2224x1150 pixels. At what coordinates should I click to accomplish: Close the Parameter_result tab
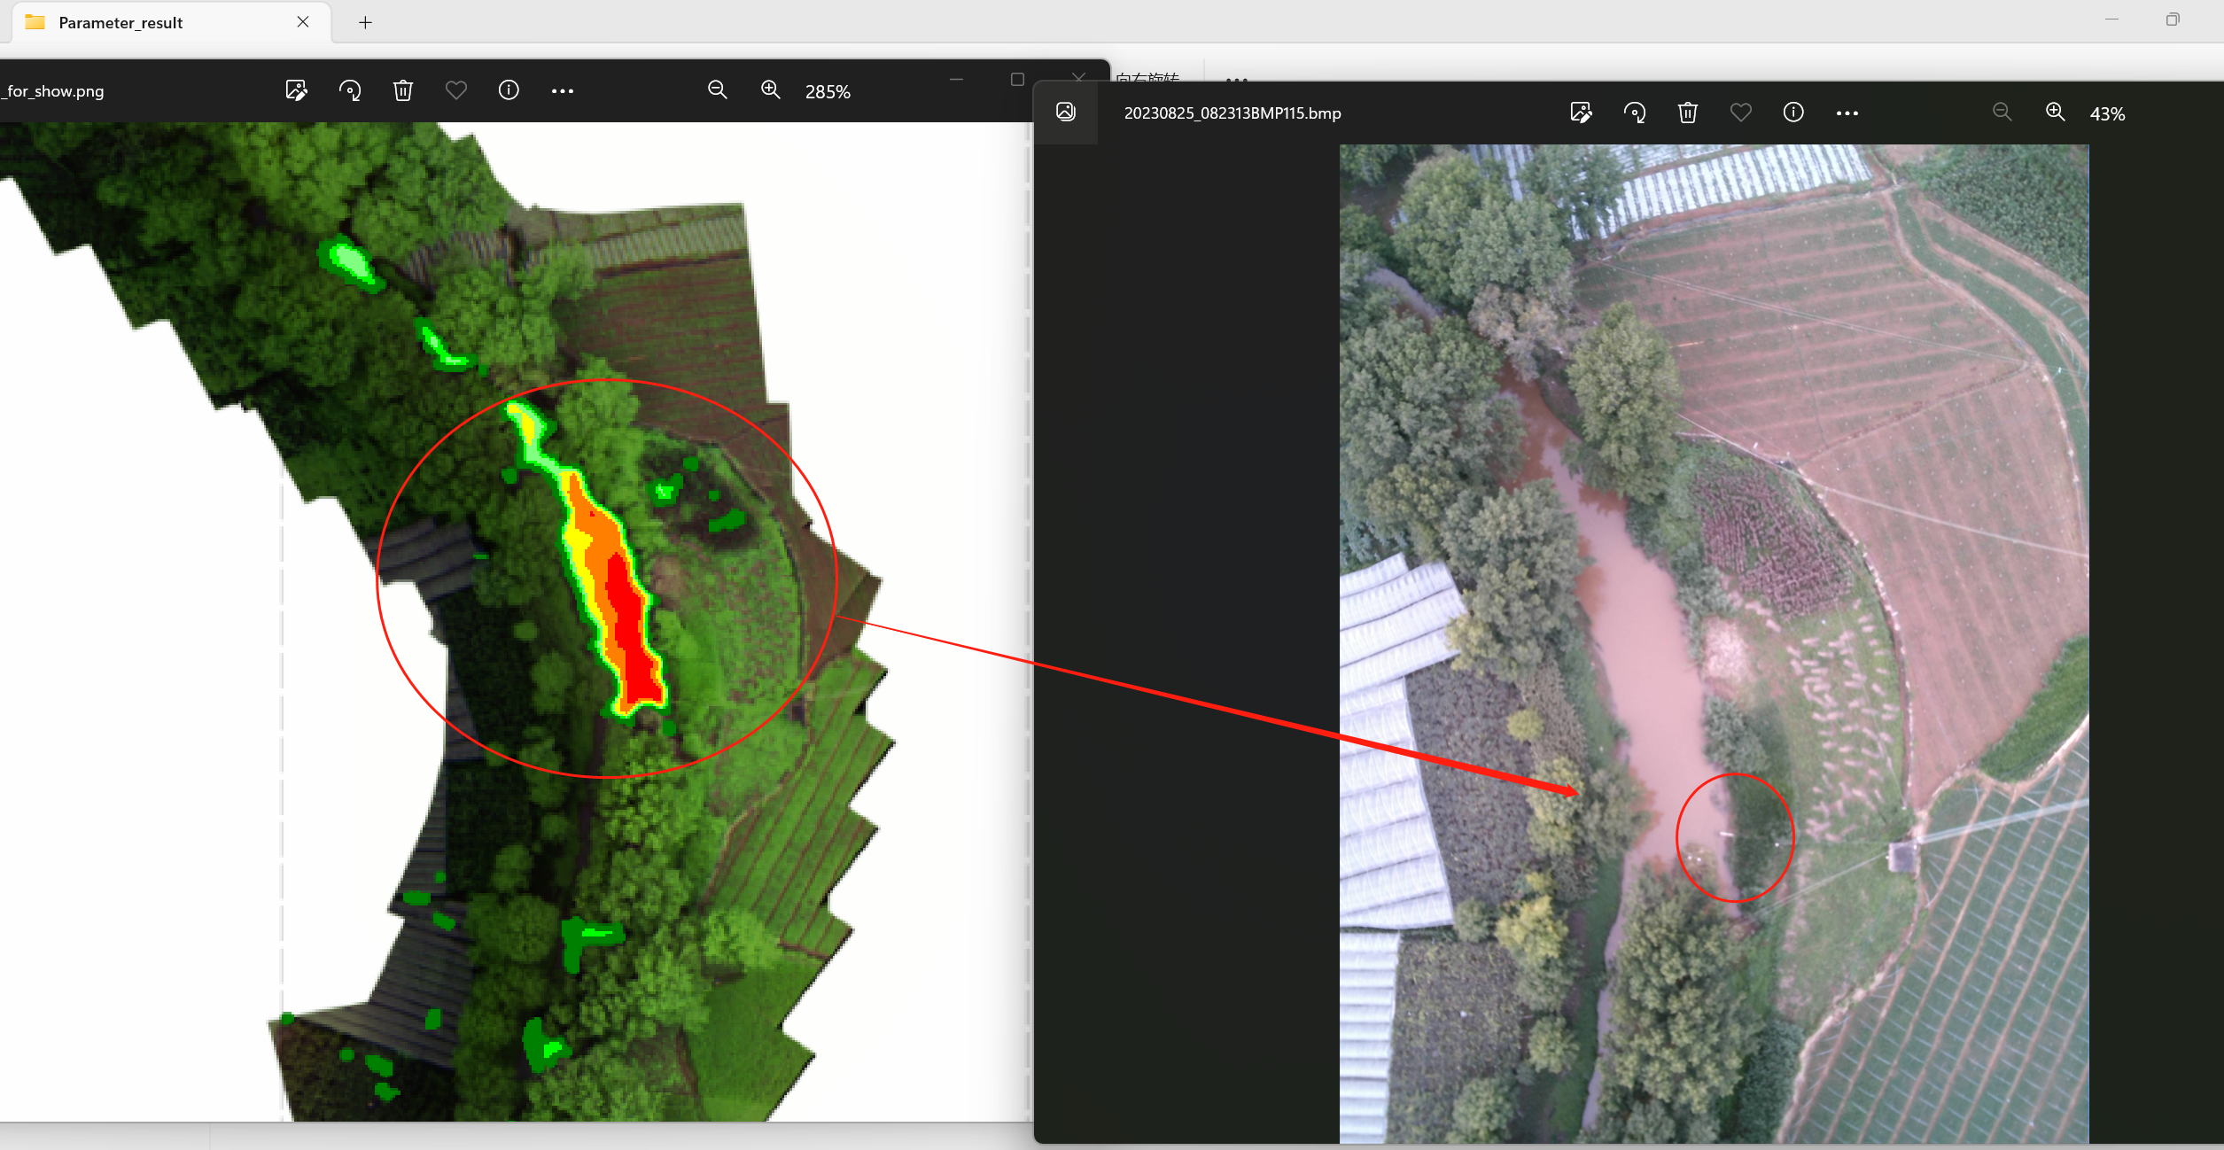[303, 22]
